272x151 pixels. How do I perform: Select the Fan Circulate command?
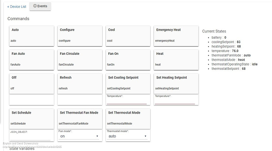(80, 60)
